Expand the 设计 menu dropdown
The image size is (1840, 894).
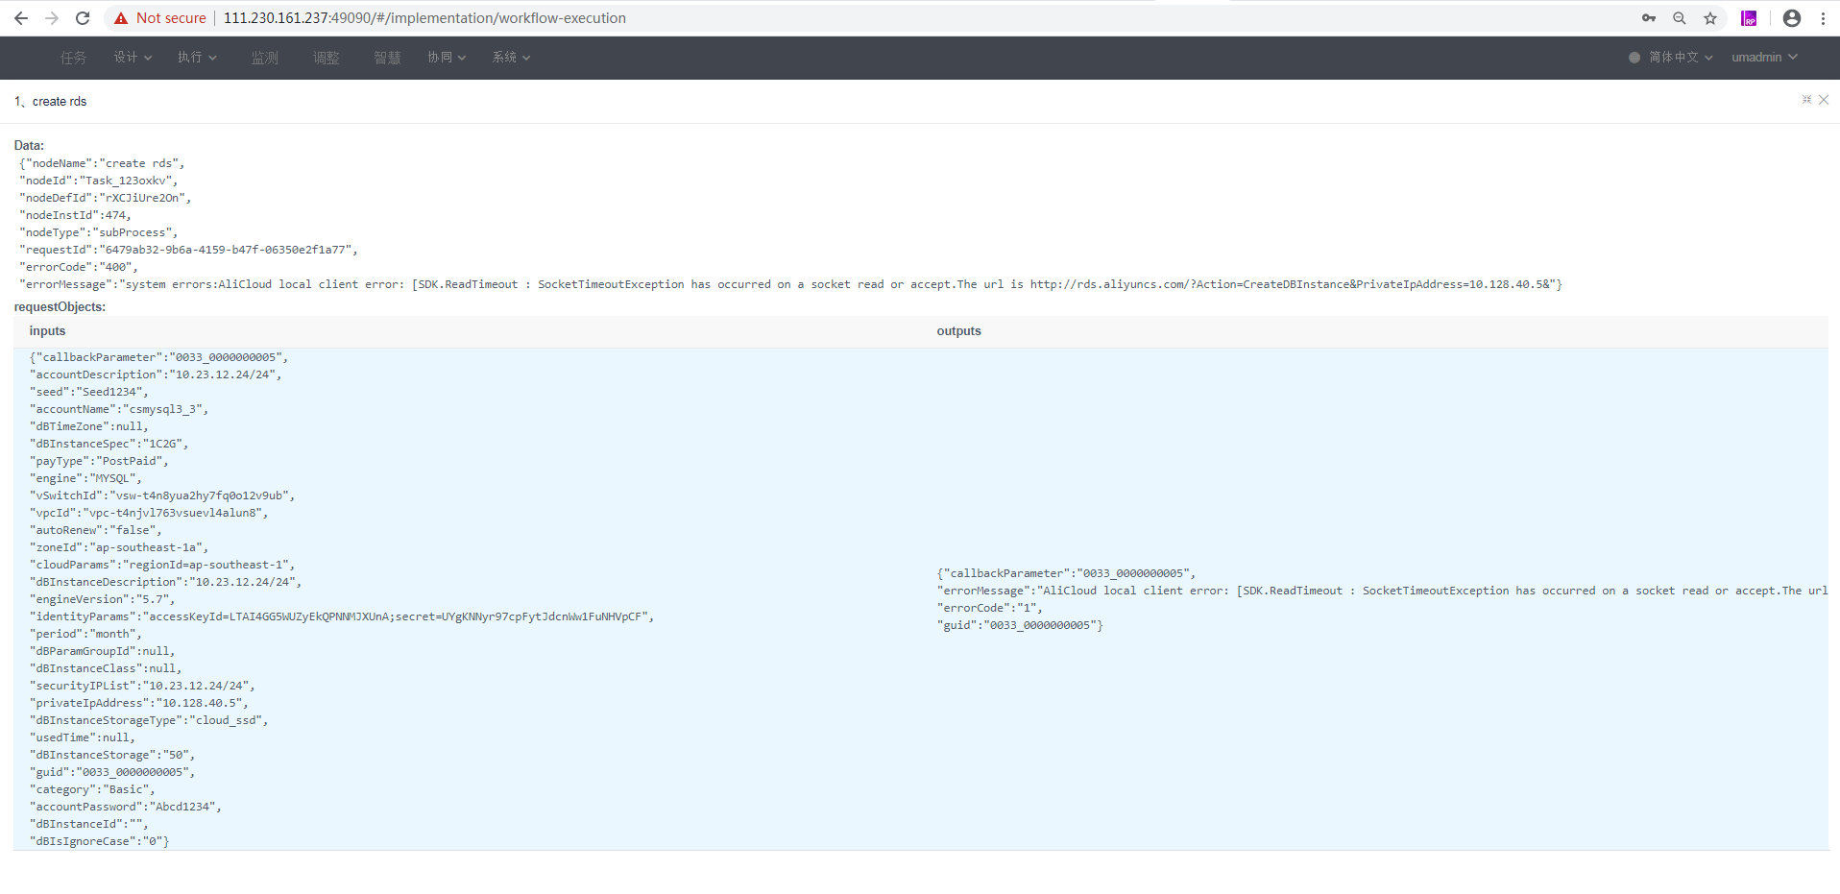[x=133, y=58]
